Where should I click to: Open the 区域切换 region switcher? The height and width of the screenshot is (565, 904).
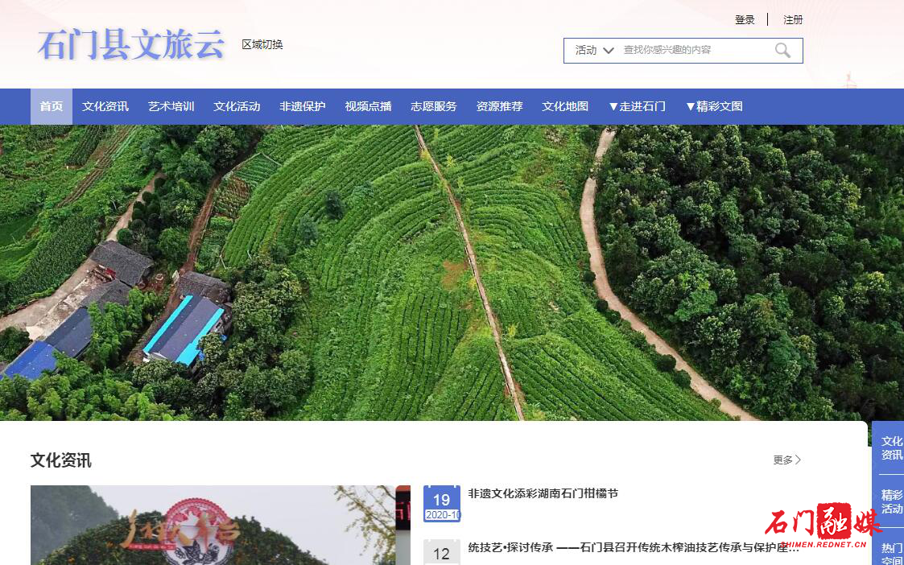pyautogui.click(x=262, y=44)
